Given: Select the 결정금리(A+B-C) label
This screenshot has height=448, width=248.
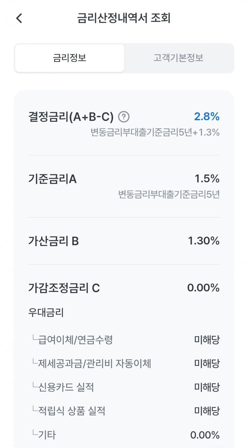Looking at the screenshot, I should tap(71, 117).
